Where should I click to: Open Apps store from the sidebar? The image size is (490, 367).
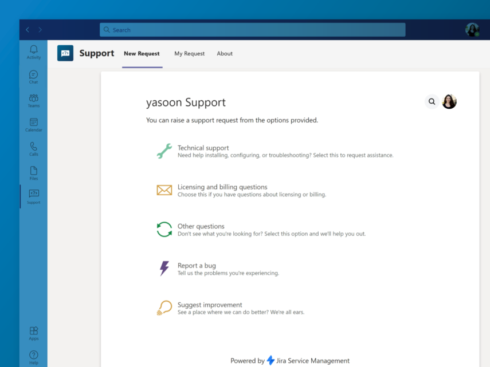point(34,333)
